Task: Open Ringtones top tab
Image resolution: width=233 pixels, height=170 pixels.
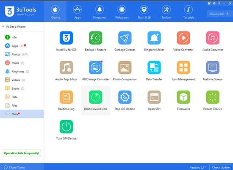Action: 100,12
